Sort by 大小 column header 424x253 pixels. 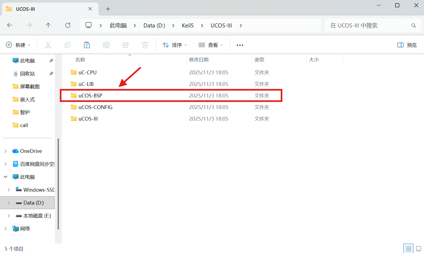314,60
